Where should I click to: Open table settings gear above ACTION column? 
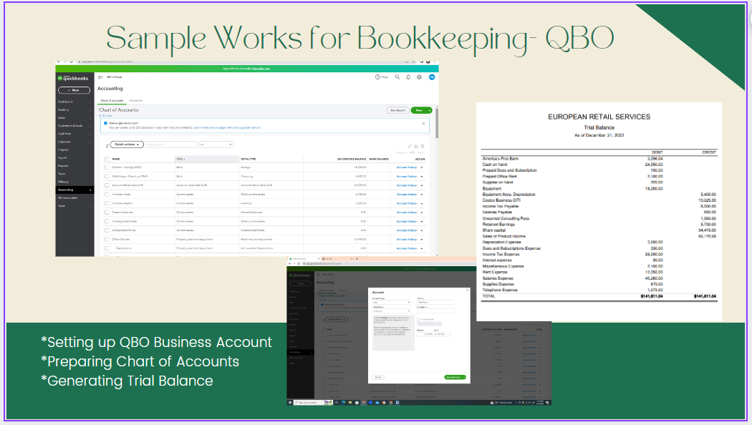click(x=423, y=146)
